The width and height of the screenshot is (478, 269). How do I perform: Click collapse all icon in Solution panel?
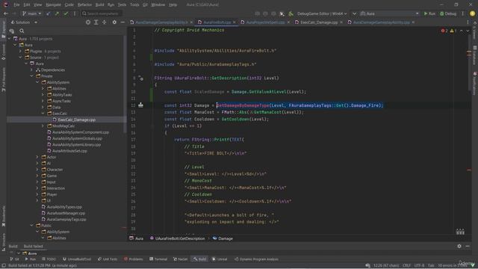[x=105, y=22]
